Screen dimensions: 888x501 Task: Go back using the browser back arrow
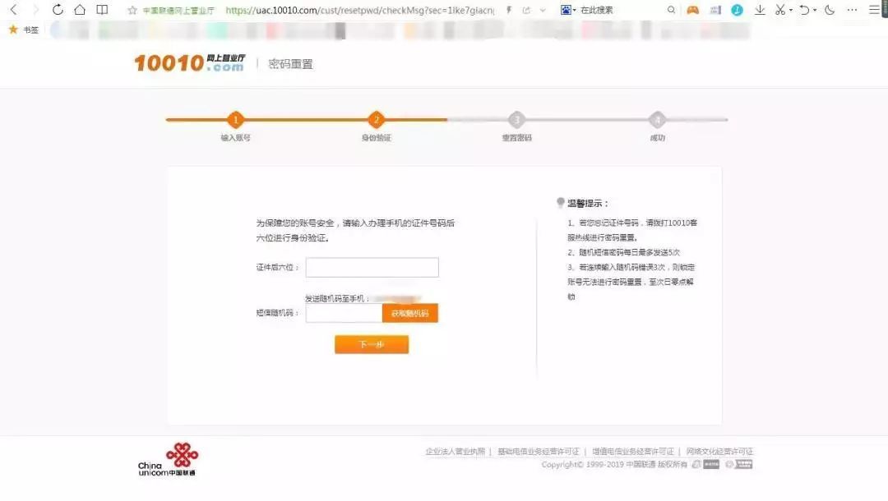click(x=14, y=10)
